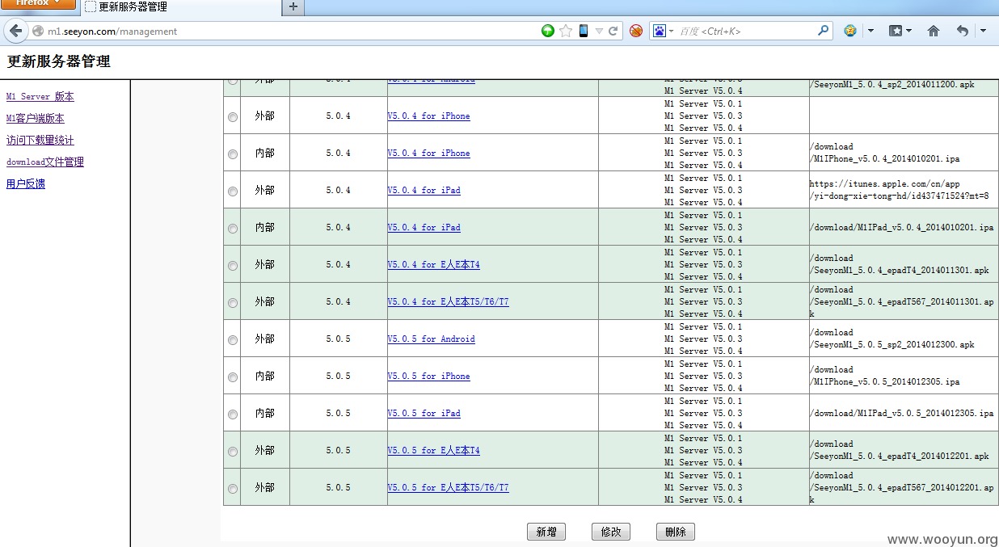Open download文件管理 in sidebar
This screenshot has height=547, width=999.
[x=45, y=162]
